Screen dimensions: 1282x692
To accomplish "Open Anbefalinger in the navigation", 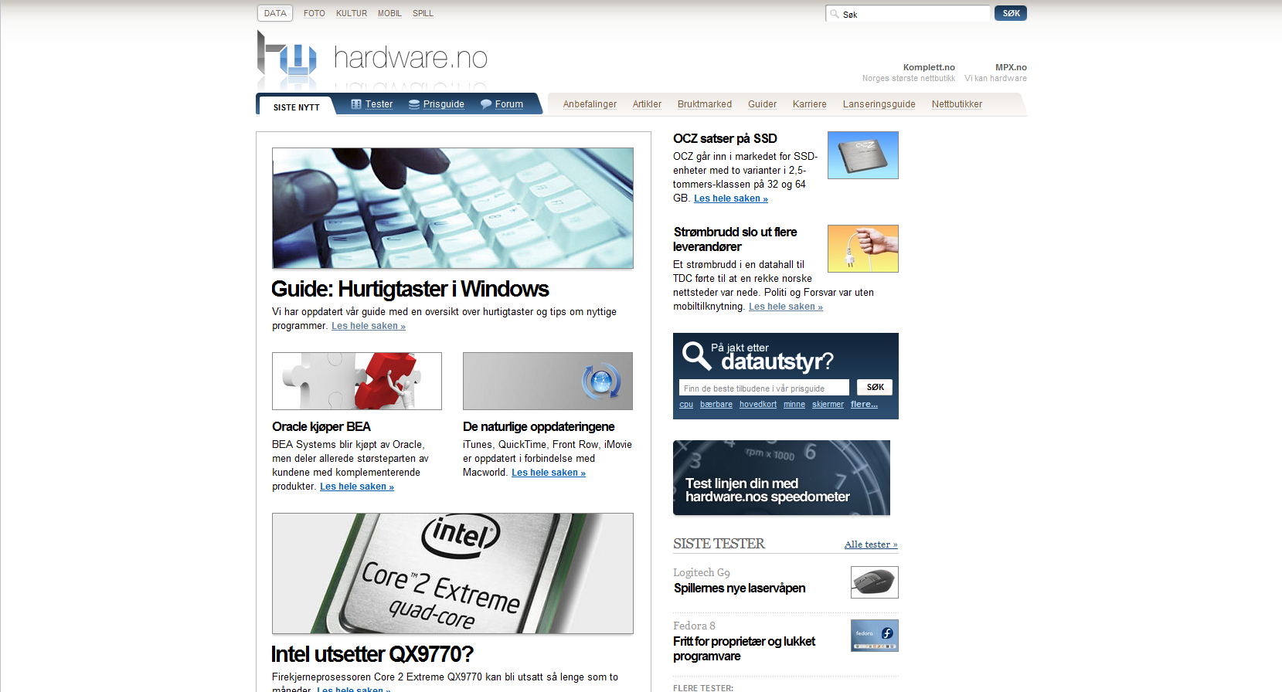I will coord(590,104).
